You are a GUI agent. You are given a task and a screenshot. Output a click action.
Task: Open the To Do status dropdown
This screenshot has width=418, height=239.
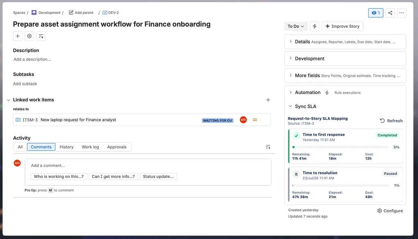click(296, 26)
